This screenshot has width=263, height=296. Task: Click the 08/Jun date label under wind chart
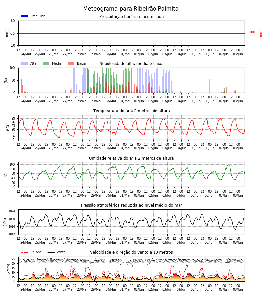click(238, 289)
